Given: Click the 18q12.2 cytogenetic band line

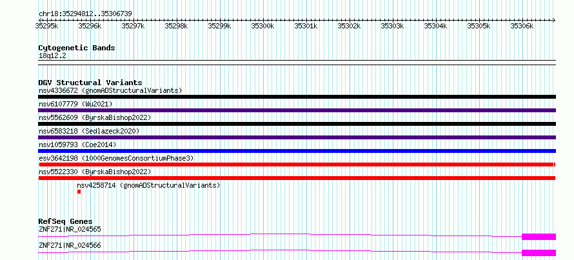Looking at the screenshot, I should pos(297,63).
